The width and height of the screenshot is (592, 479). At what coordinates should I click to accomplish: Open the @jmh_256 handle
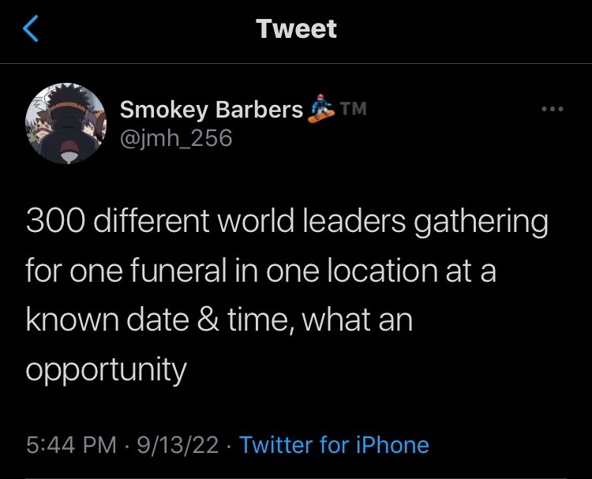pyautogui.click(x=176, y=139)
